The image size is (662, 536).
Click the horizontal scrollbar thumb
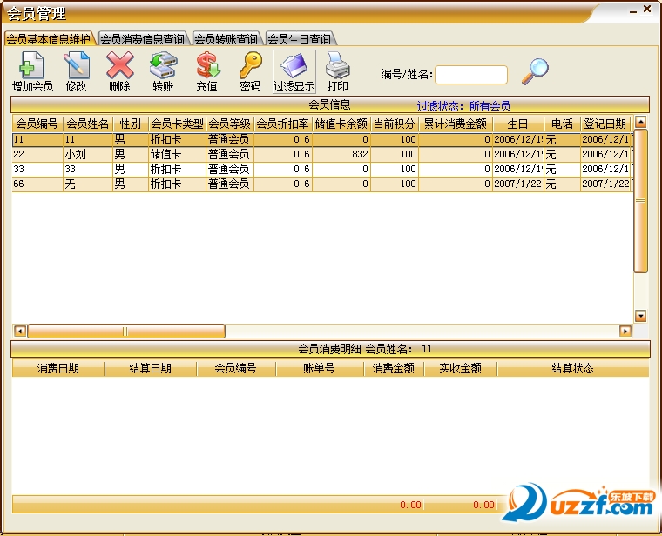(x=125, y=331)
